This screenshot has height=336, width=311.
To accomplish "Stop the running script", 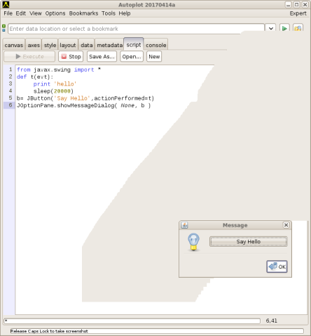I will [71, 56].
